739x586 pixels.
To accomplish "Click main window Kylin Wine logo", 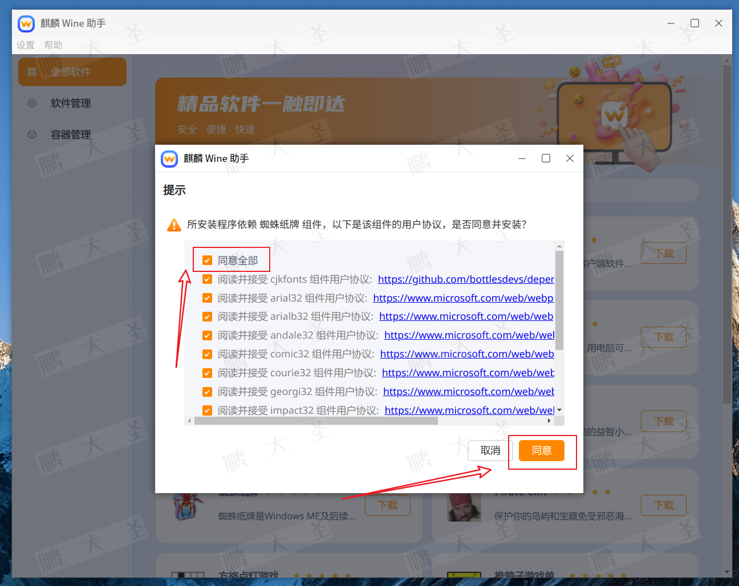I will [x=26, y=23].
